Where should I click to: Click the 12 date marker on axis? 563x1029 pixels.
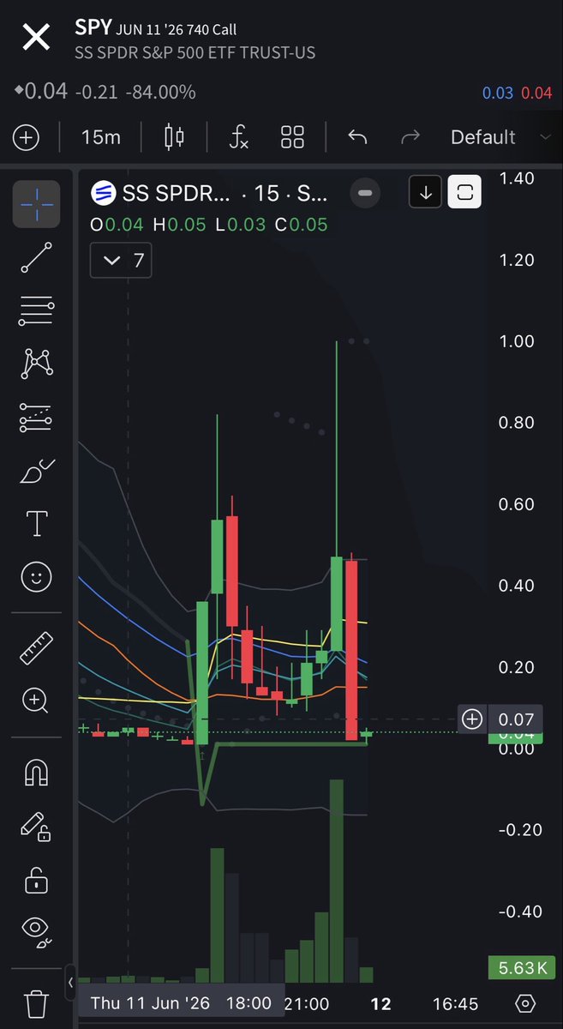[380, 1004]
